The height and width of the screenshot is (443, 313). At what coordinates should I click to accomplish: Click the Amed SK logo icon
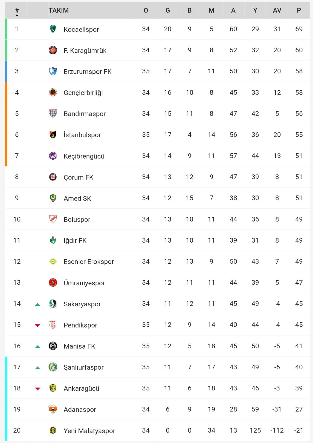53,198
